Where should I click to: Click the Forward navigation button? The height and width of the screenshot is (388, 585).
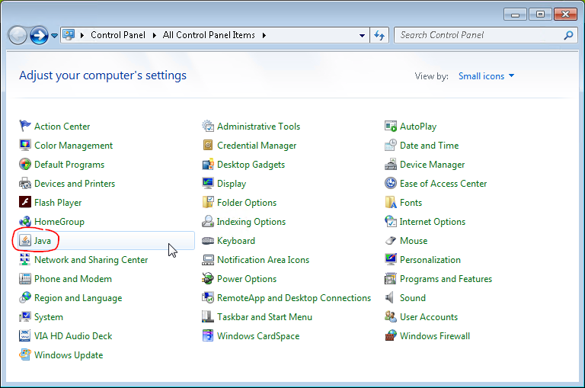coord(39,36)
